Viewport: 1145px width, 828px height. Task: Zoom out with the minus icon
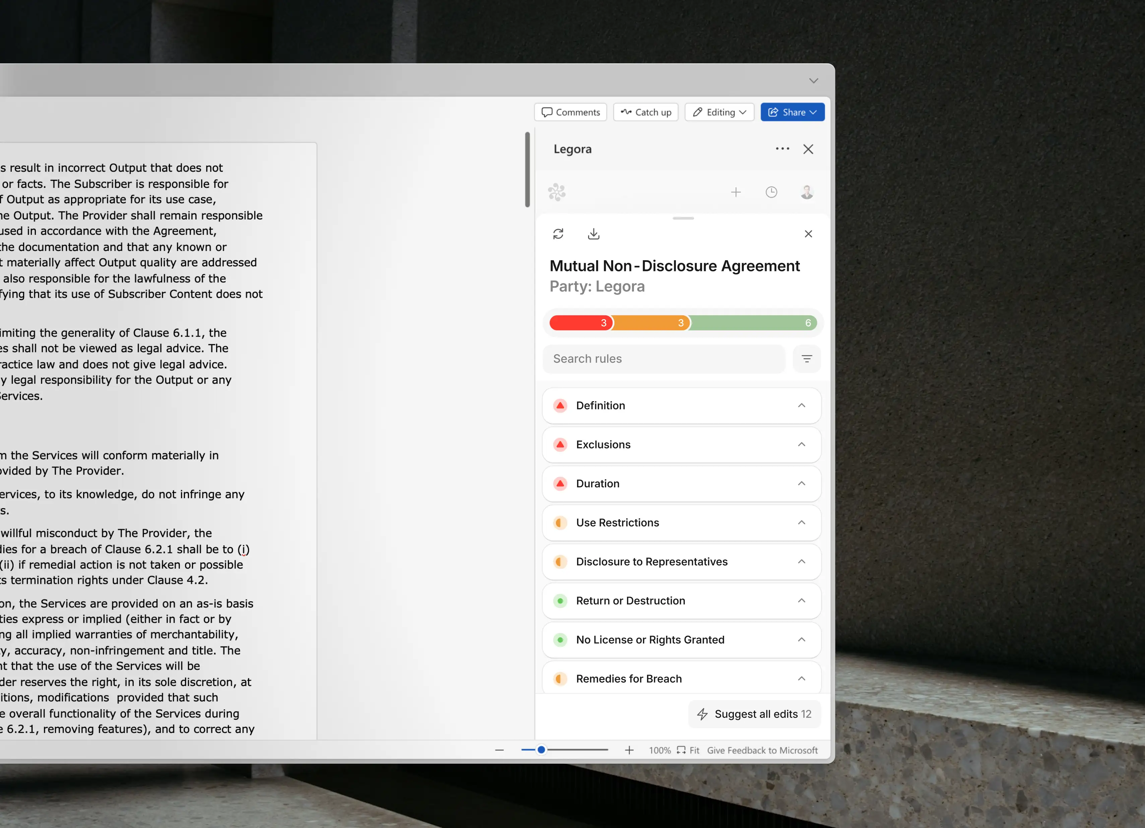coord(499,750)
